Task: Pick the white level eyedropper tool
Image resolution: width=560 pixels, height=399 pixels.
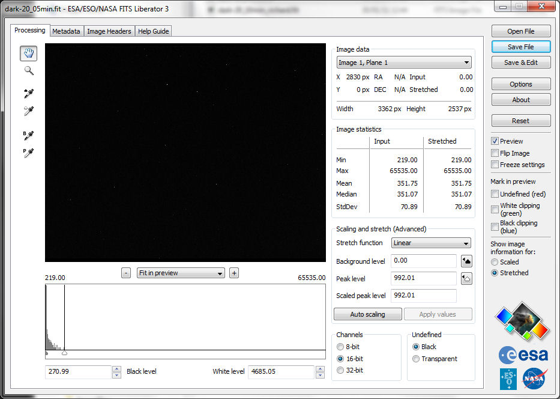Action: [29, 111]
